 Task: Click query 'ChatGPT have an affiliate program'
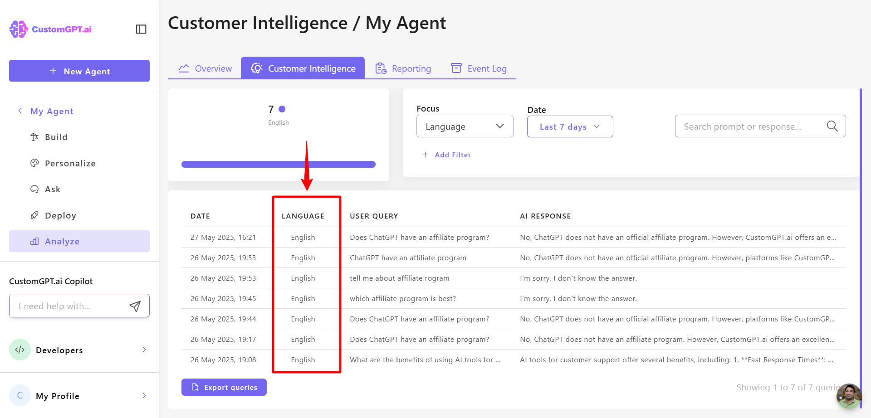[x=408, y=258]
